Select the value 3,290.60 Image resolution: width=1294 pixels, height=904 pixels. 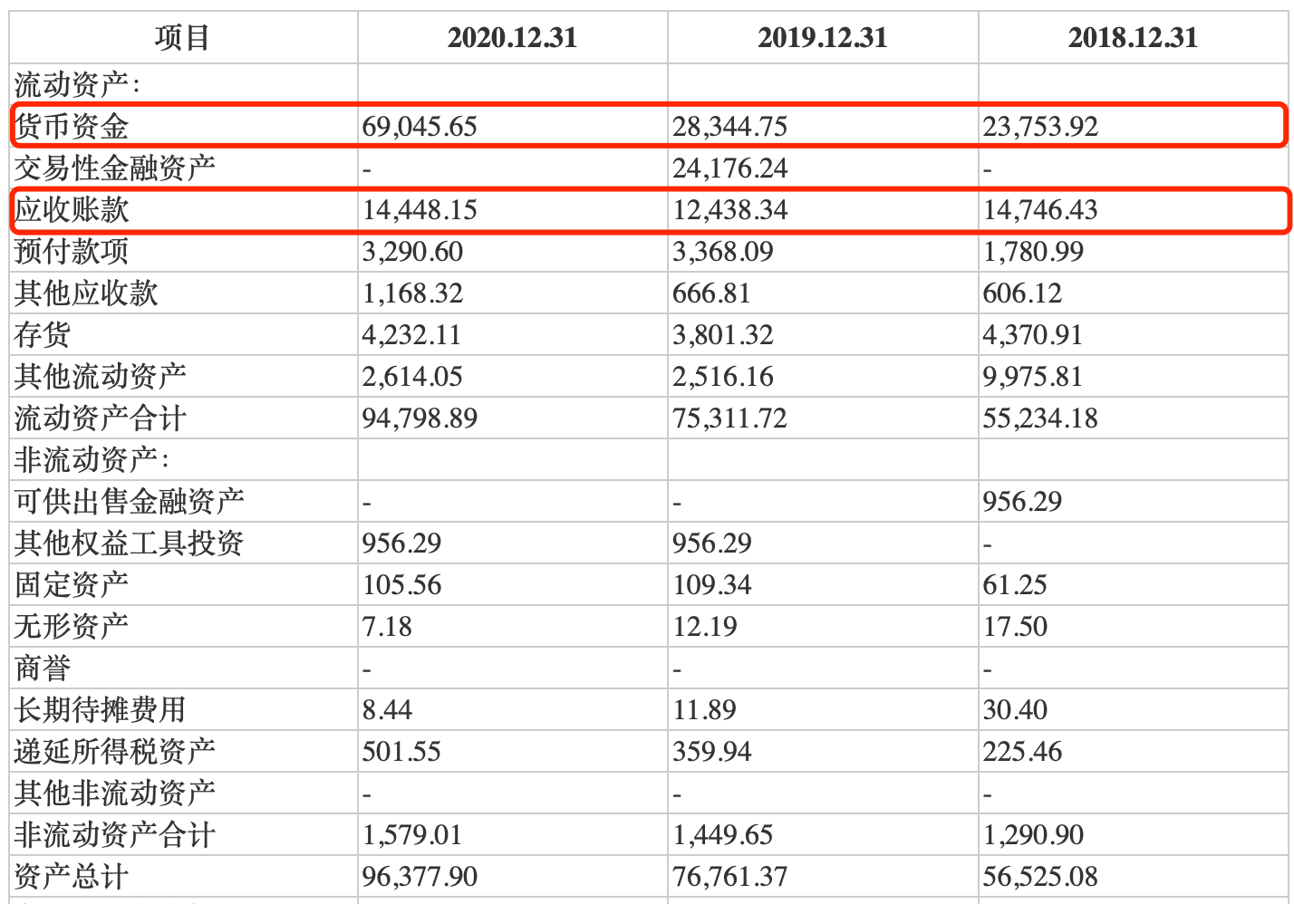pyautogui.click(x=412, y=251)
